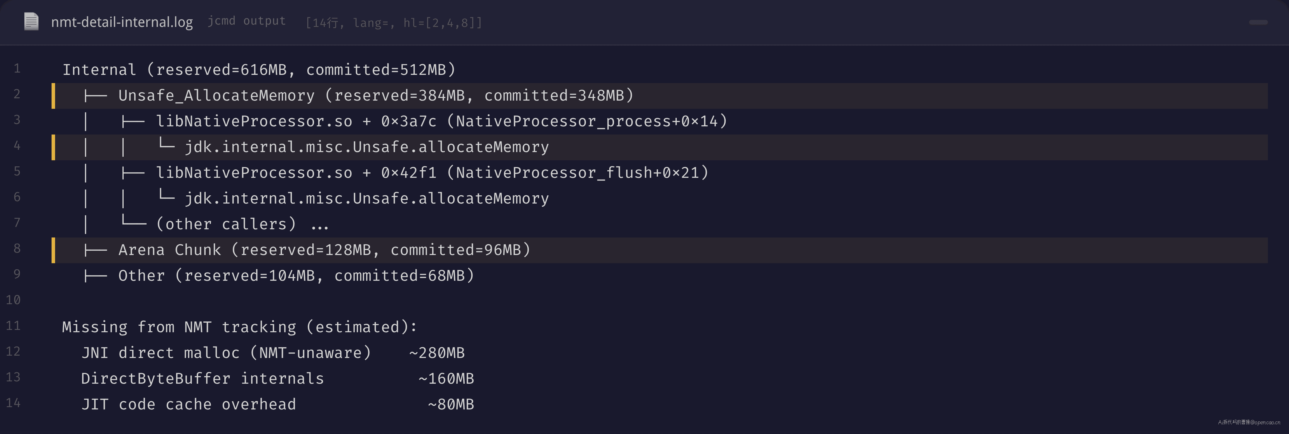Click the yellow highlight marker on line 8
Image resolution: width=1289 pixels, height=434 pixels.
[54, 250]
